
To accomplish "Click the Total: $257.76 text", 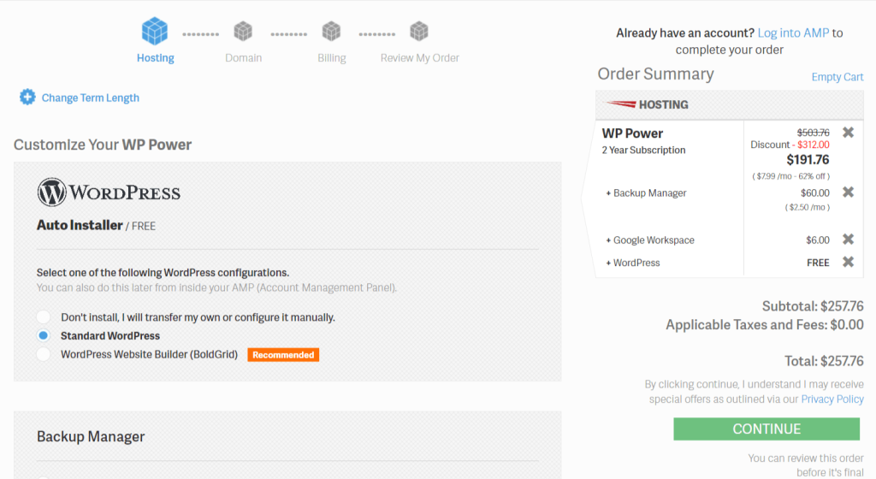I will pos(824,361).
